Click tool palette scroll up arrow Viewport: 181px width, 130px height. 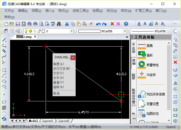click(169, 43)
